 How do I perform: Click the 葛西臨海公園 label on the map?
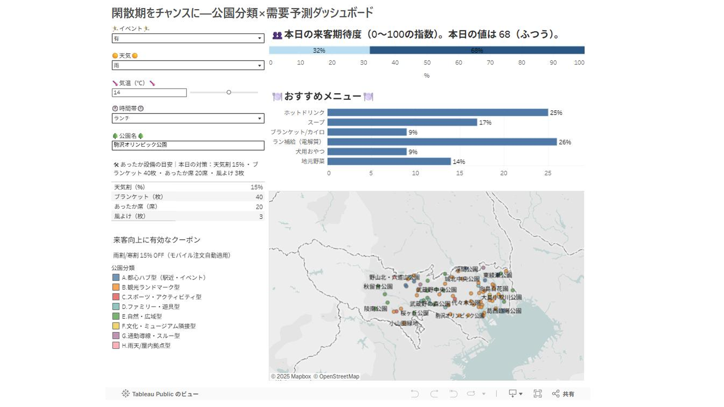[504, 311]
